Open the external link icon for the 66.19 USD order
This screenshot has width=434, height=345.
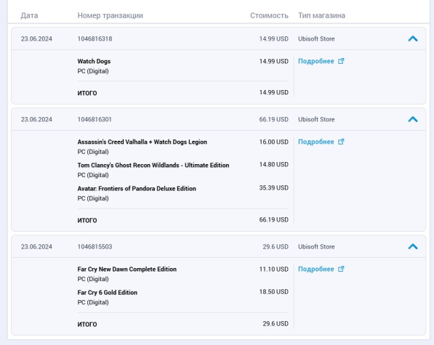click(x=341, y=142)
